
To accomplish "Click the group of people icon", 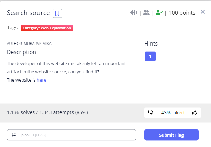I will coord(146,13).
